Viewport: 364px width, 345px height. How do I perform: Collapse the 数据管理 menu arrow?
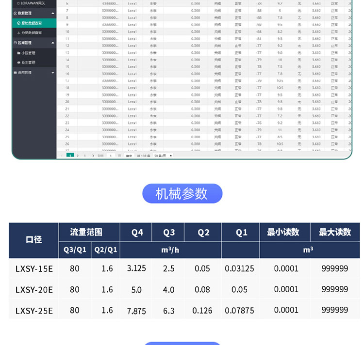(53, 14)
